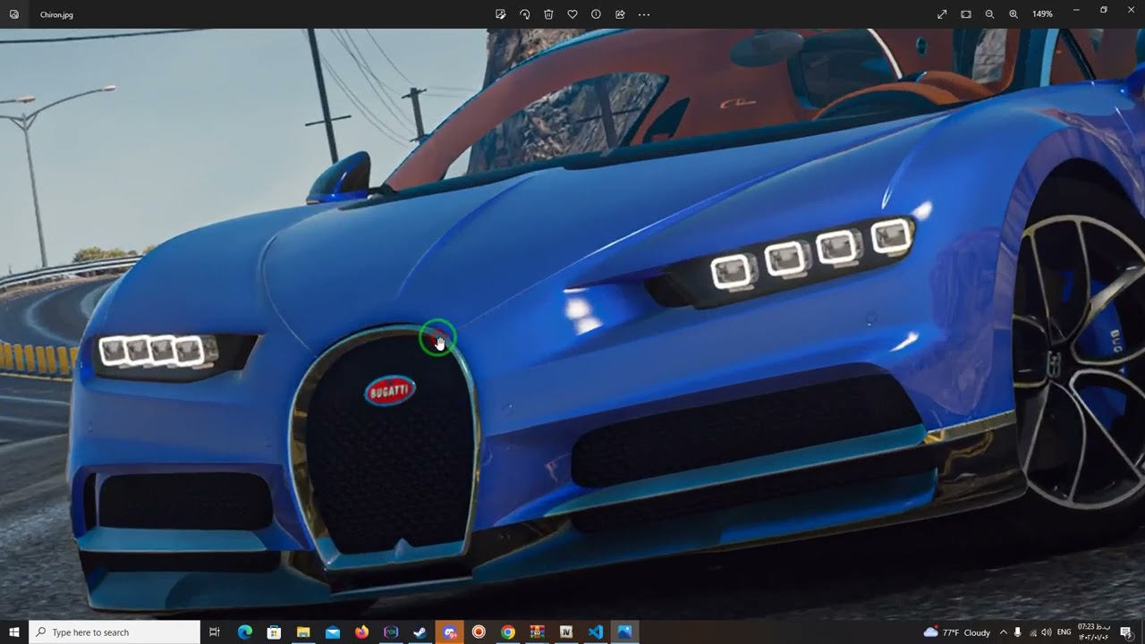The height and width of the screenshot is (644, 1145).
Task: Click the displayed Bugatti photo
Action: point(572,324)
